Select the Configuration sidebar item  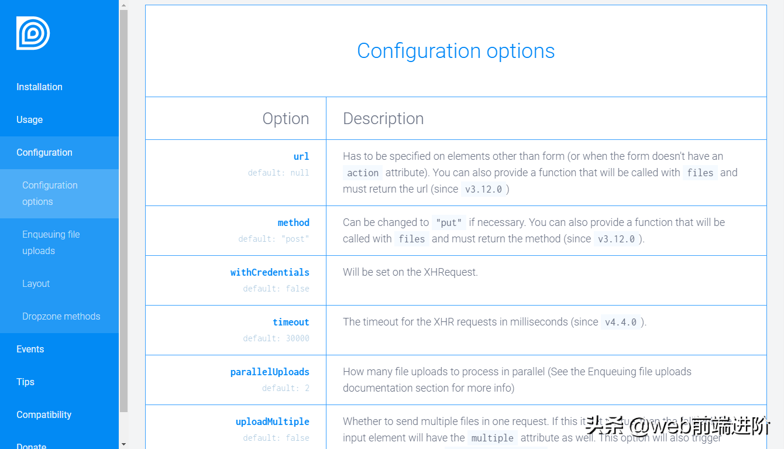coord(44,152)
